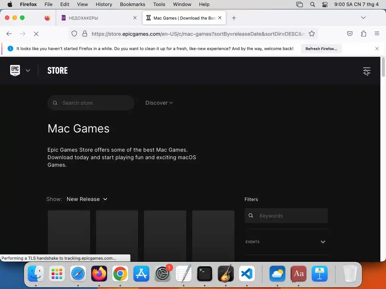
Task: Open Visual Studio Code from the dock
Action: pyautogui.click(x=247, y=274)
